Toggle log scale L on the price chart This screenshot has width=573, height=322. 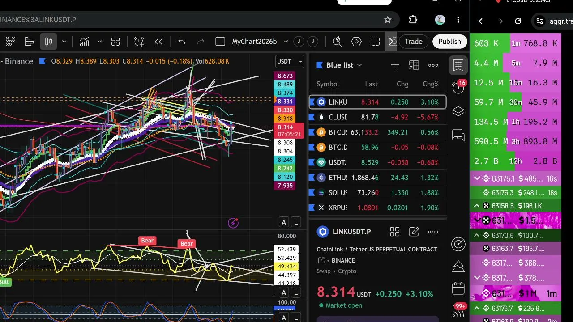tap(295, 222)
